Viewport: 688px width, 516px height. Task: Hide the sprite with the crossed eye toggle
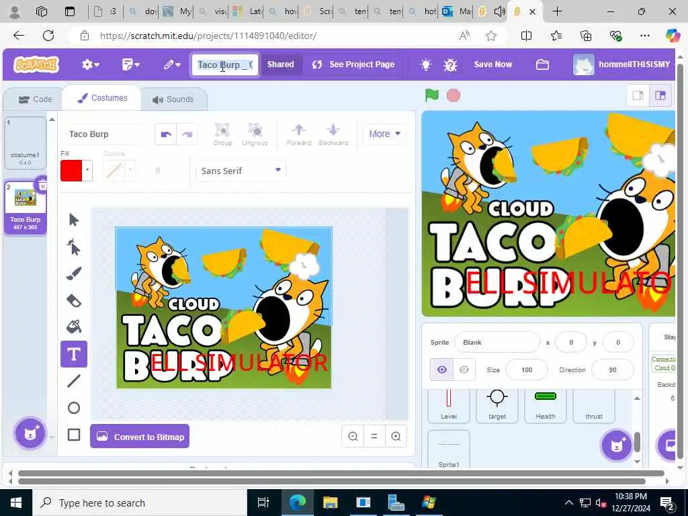pyautogui.click(x=464, y=370)
